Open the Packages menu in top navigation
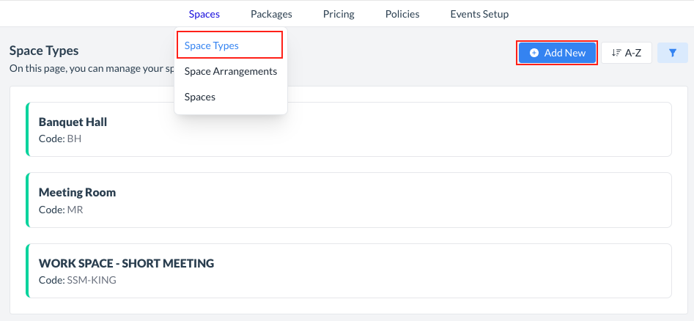The image size is (694, 321). click(x=271, y=14)
